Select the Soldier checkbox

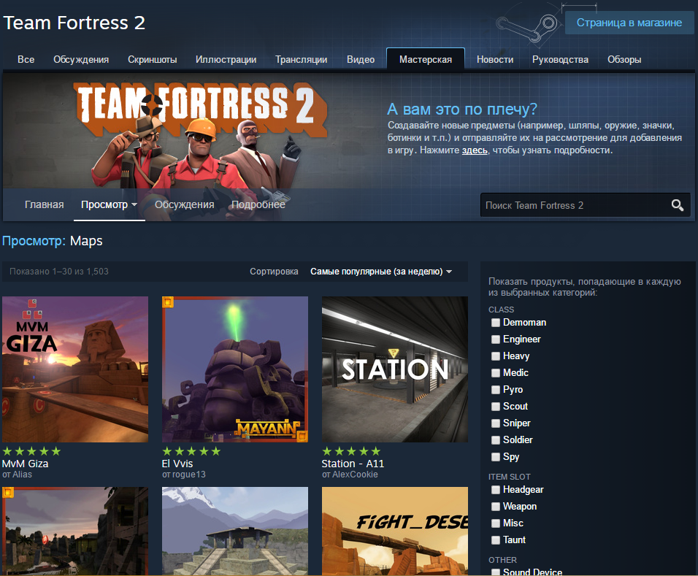coord(496,440)
